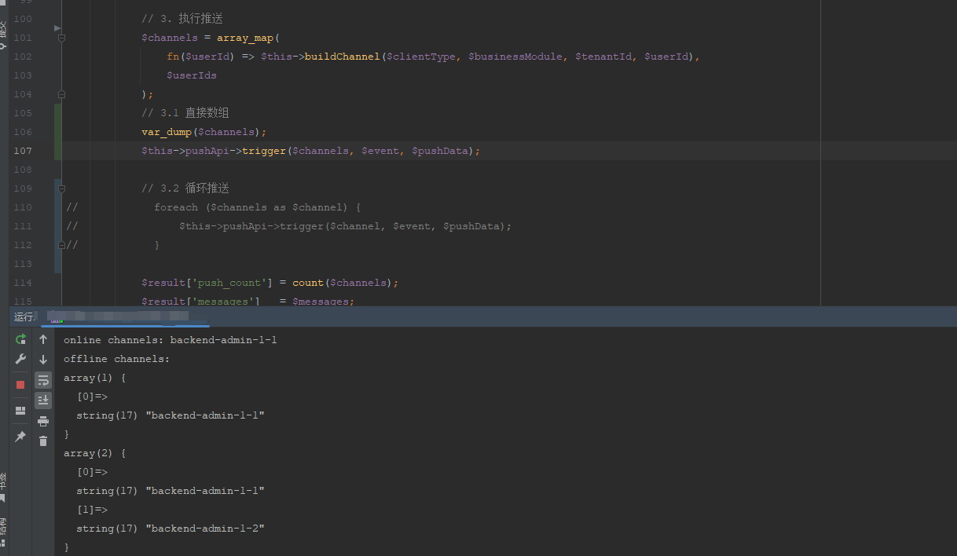The height and width of the screenshot is (556, 957).
Task: Click the '// 3.1 直接数组' comment
Action: tap(185, 113)
